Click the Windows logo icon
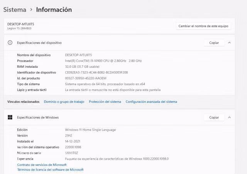The height and width of the screenshot is (174, 247). (x=10, y=117)
